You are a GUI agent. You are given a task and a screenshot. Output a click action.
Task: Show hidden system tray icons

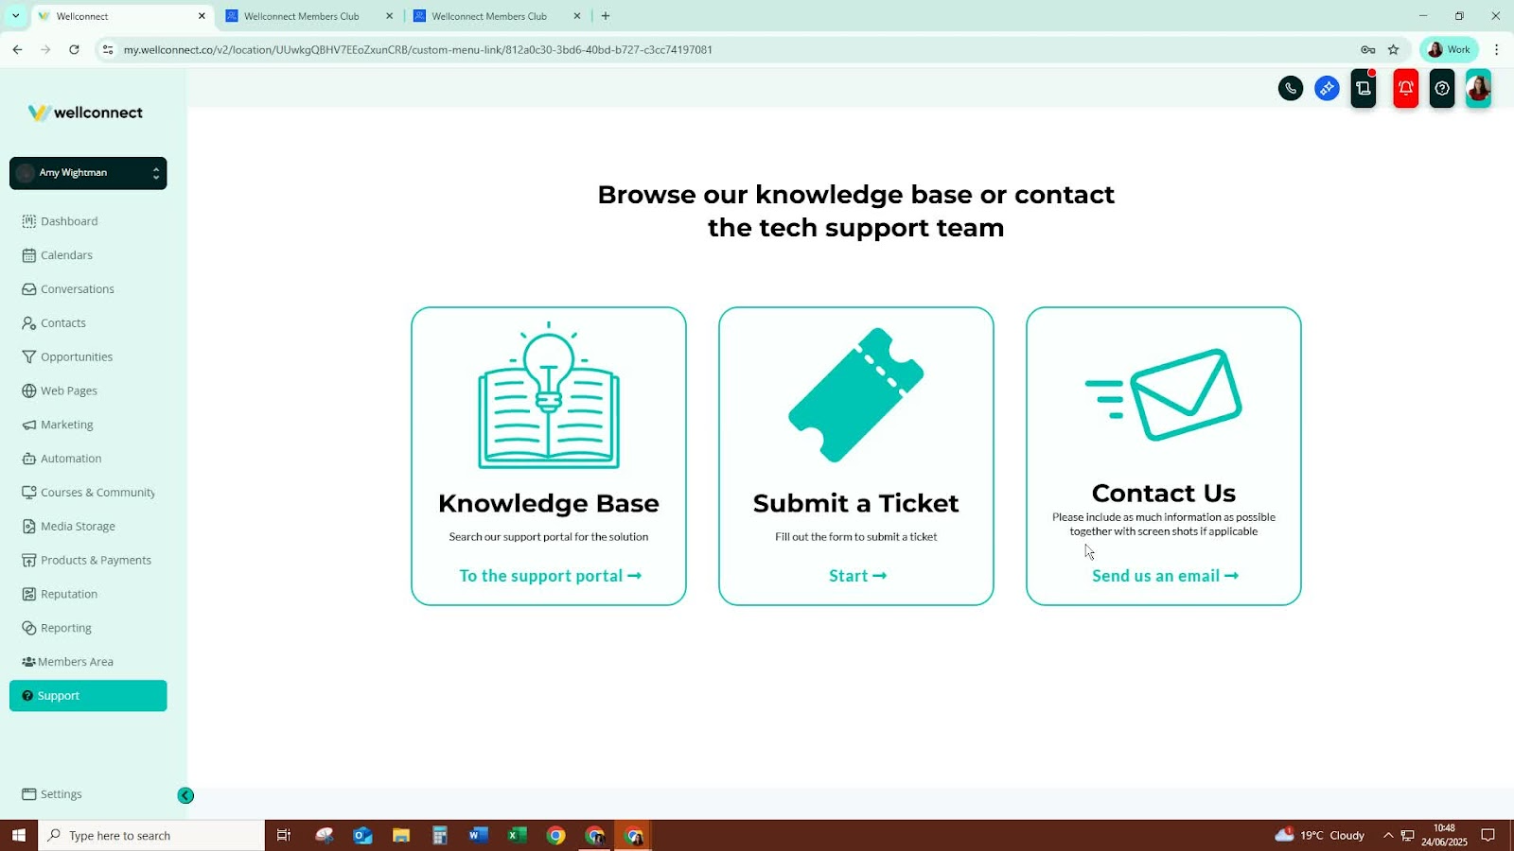tap(1388, 836)
